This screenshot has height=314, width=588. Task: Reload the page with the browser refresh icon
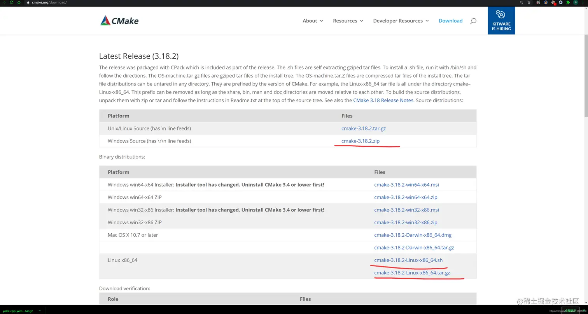pyautogui.click(x=11, y=2)
